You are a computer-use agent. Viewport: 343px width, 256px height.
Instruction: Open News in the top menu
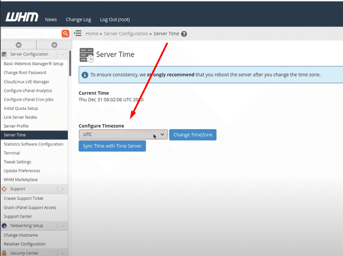pos(51,20)
